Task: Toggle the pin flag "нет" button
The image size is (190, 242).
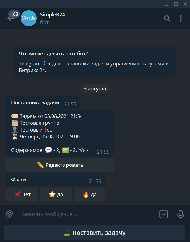Action: pos(22,195)
